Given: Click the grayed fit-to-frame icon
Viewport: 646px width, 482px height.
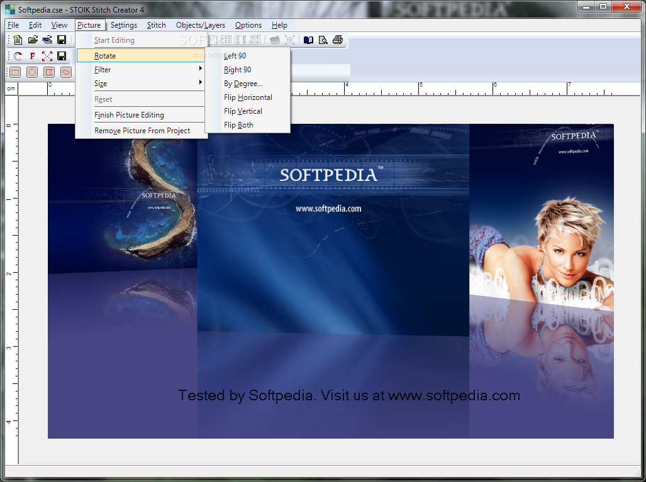Looking at the screenshot, I should [289, 40].
